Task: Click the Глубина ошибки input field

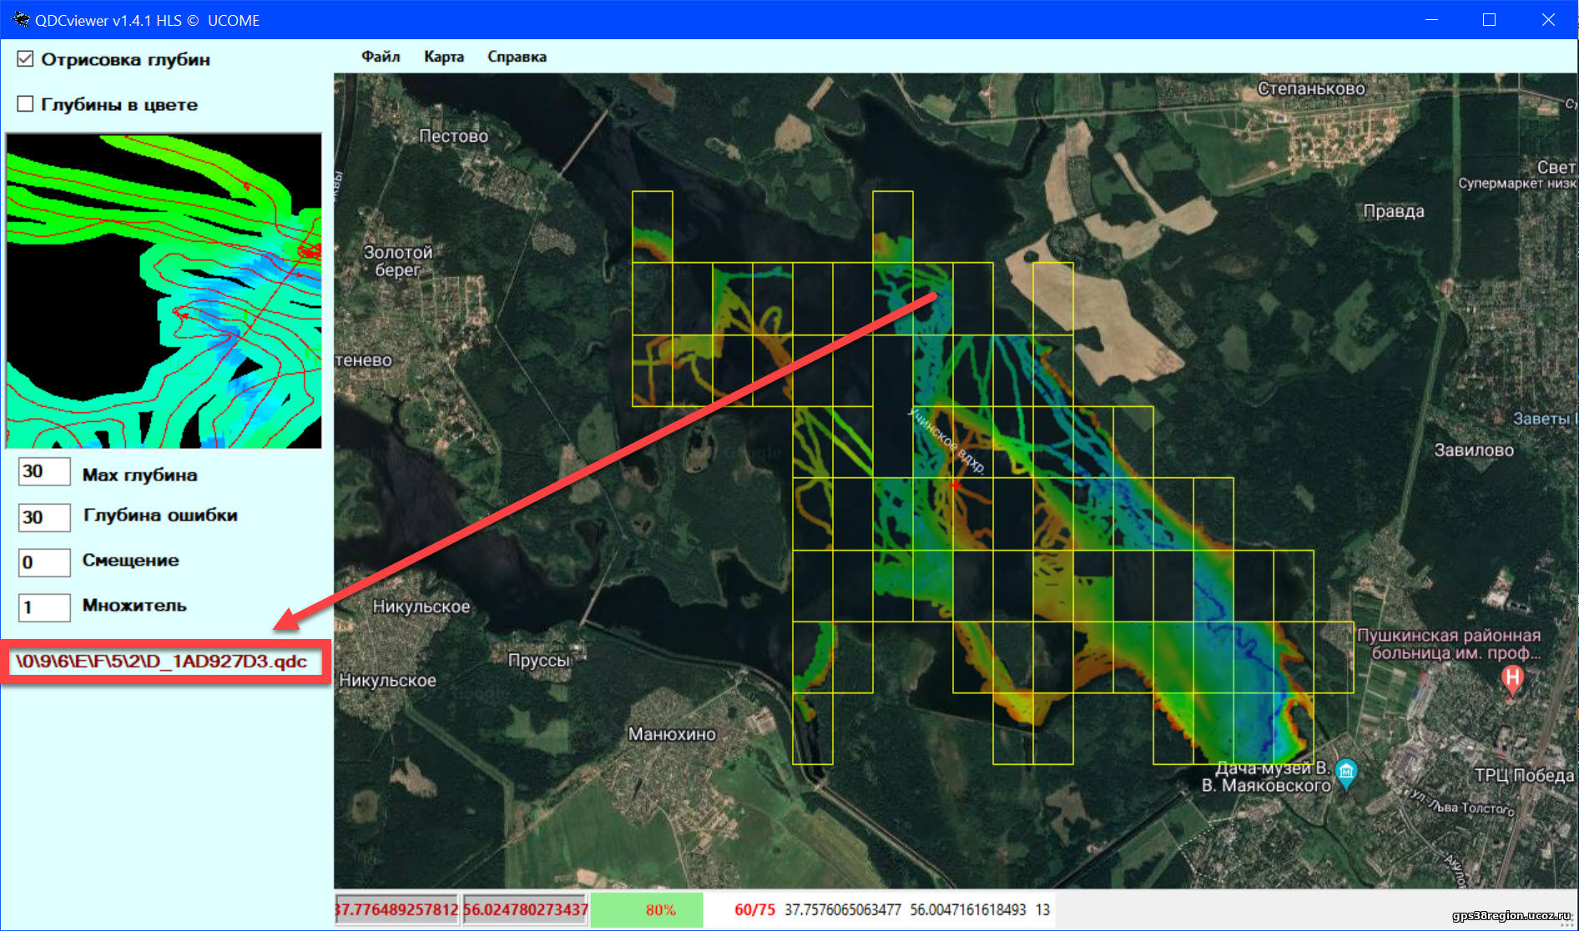Action: tap(44, 517)
